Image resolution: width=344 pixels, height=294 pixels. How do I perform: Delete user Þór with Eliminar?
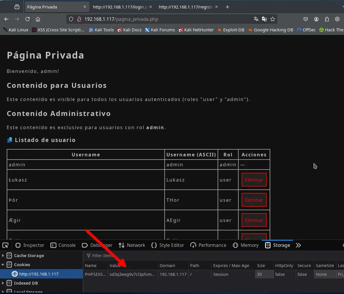[254, 200]
